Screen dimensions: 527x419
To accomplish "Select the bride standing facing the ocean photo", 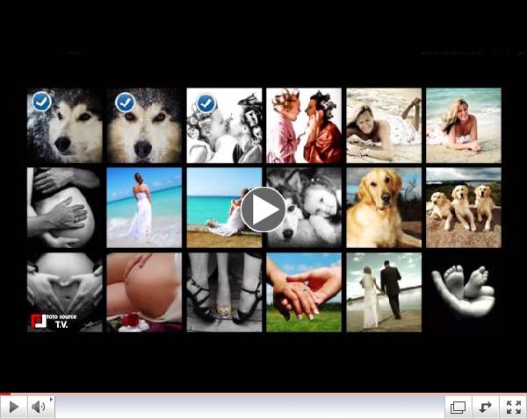I will [144, 208].
